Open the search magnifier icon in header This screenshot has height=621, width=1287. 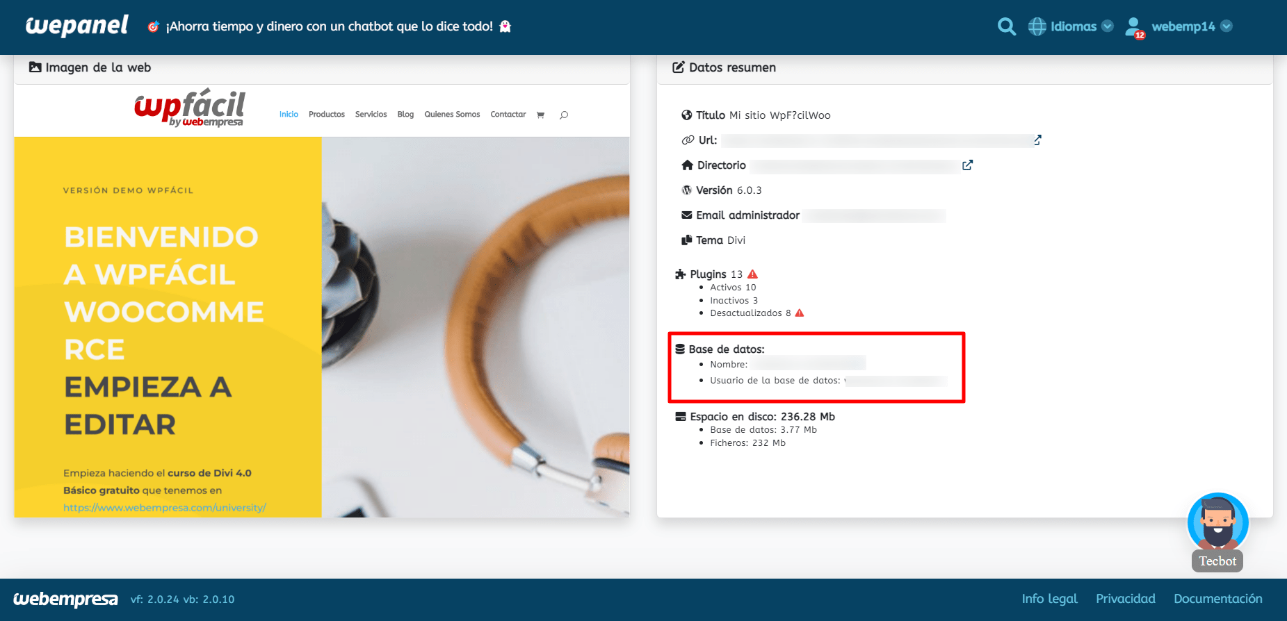pos(1006,26)
